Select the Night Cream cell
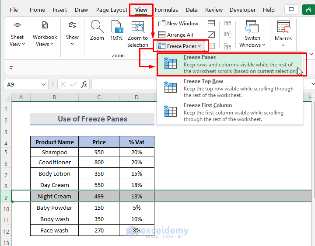315x246 pixels. (x=54, y=196)
